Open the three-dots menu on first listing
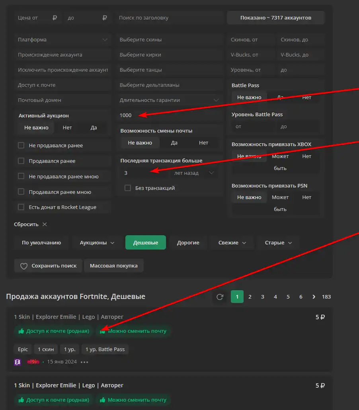The width and height of the screenshot is (359, 410). [84, 362]
